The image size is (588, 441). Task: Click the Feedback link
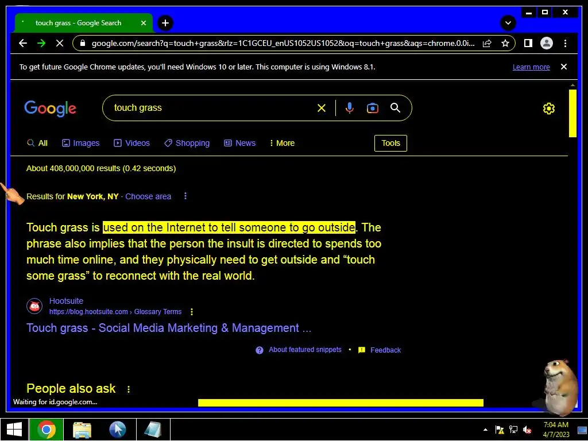[385, 350]
